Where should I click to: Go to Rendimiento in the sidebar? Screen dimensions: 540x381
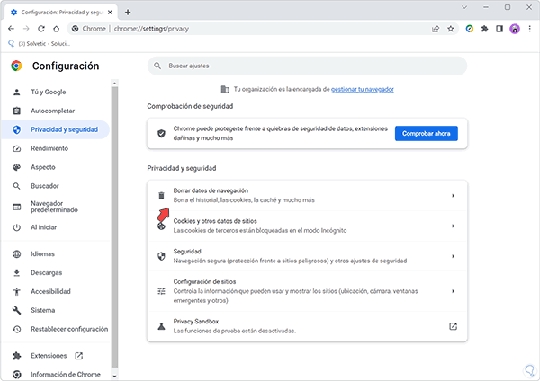(49, 148)
